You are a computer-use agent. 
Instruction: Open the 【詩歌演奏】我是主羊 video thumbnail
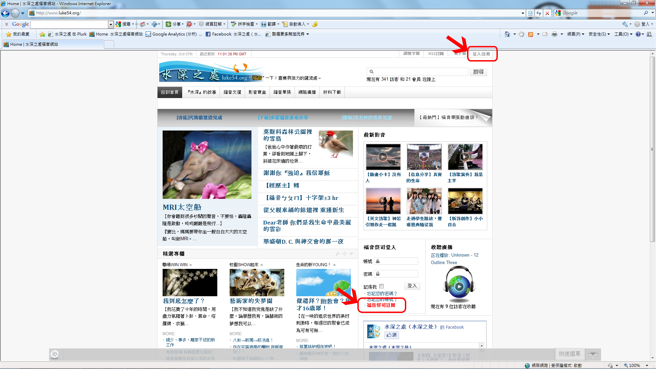pyautogui.click(x=465, y=157)
